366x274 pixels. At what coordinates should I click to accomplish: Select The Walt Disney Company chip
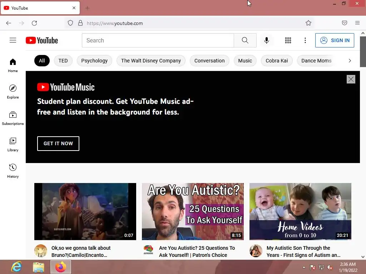[151, 61]
